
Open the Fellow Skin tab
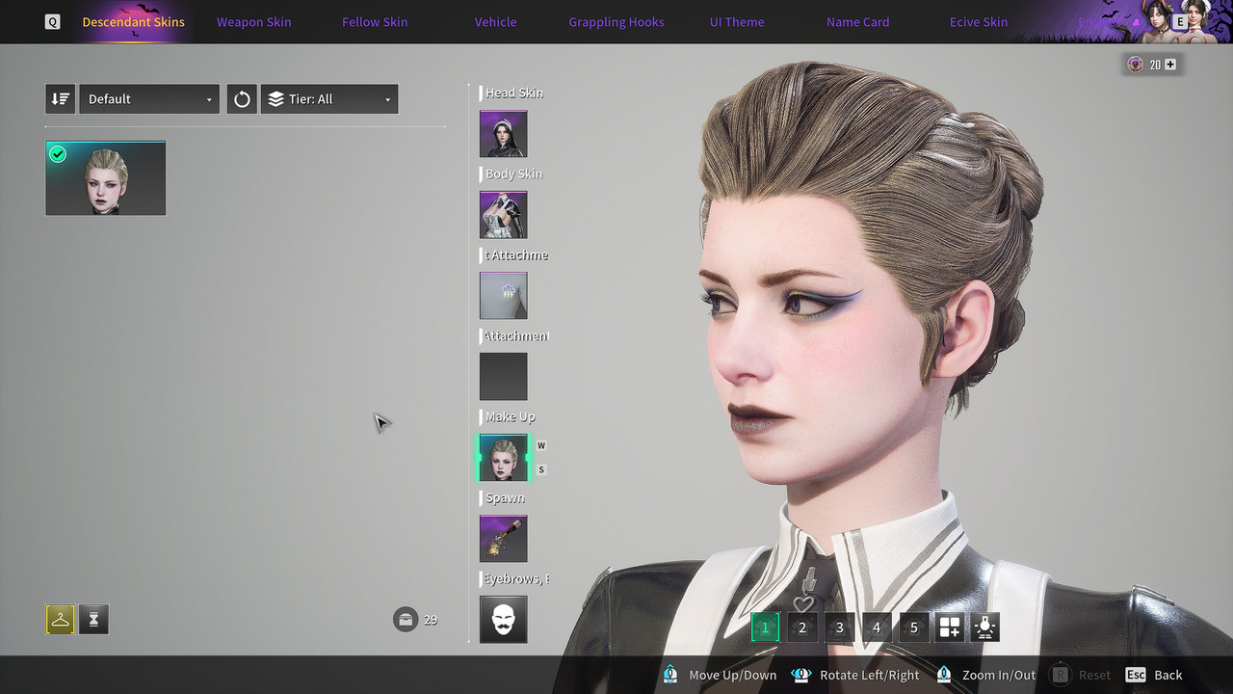pos(375,21)
